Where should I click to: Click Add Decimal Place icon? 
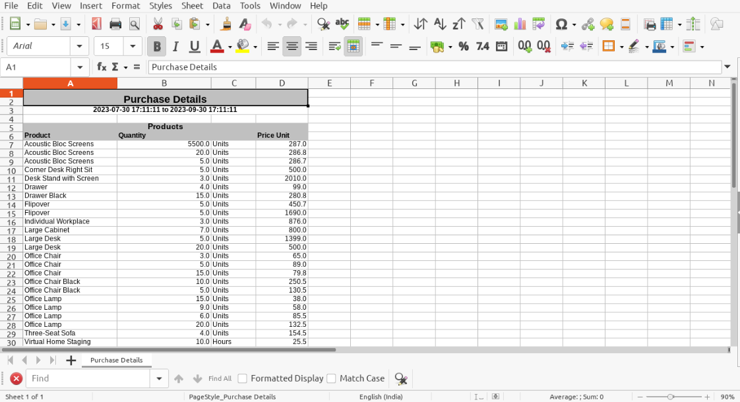pyautogui.click(x=525, y=46)
